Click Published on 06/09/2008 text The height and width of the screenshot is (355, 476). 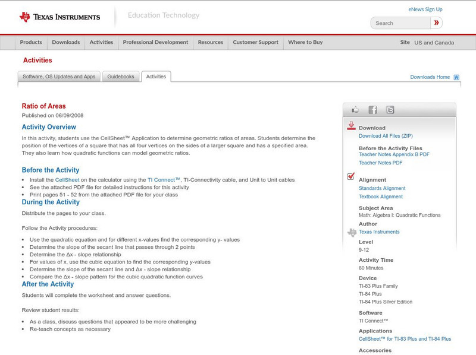pos(52,115)
